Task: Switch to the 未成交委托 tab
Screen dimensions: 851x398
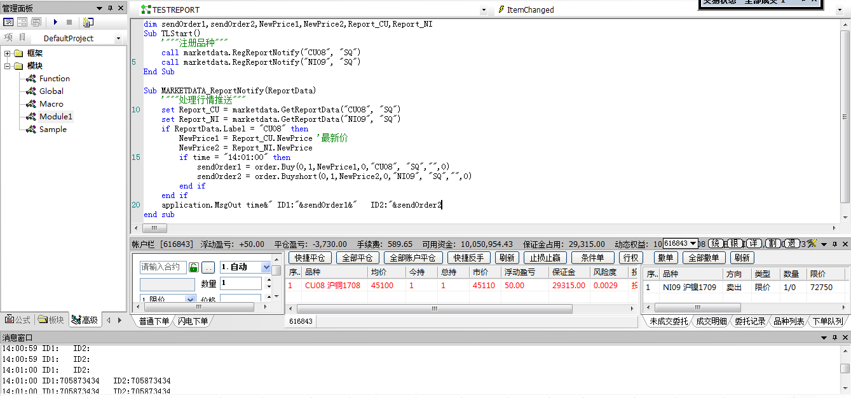Action: [x=667, y=321]
